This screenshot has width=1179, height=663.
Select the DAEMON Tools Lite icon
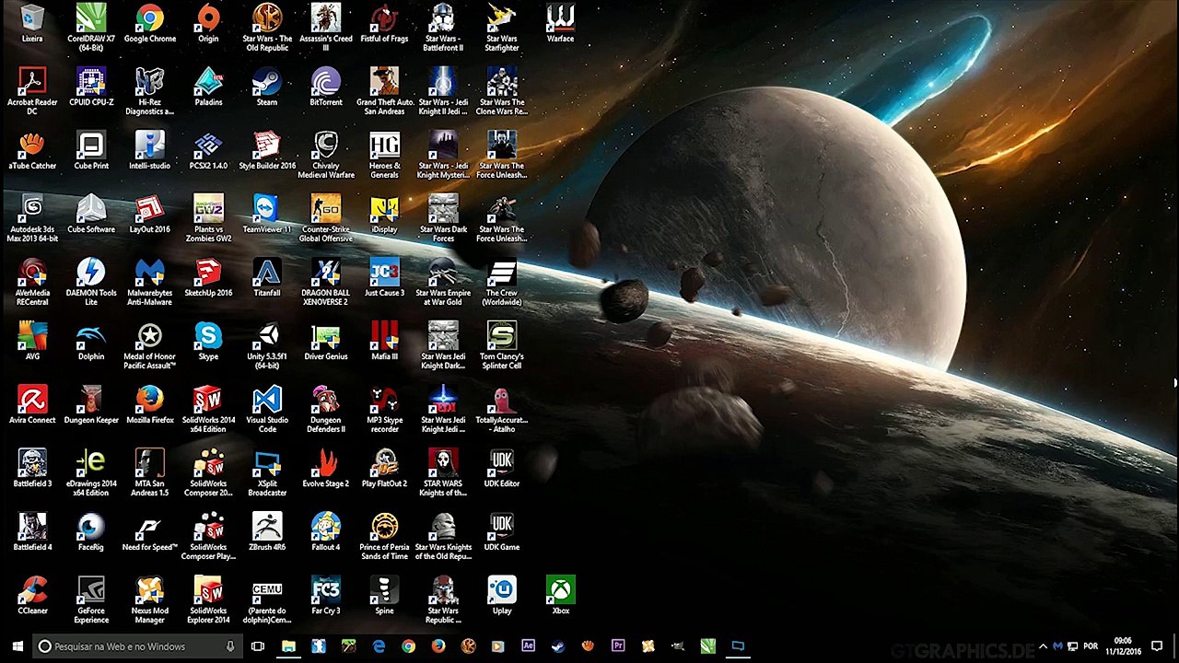(91, 282)
